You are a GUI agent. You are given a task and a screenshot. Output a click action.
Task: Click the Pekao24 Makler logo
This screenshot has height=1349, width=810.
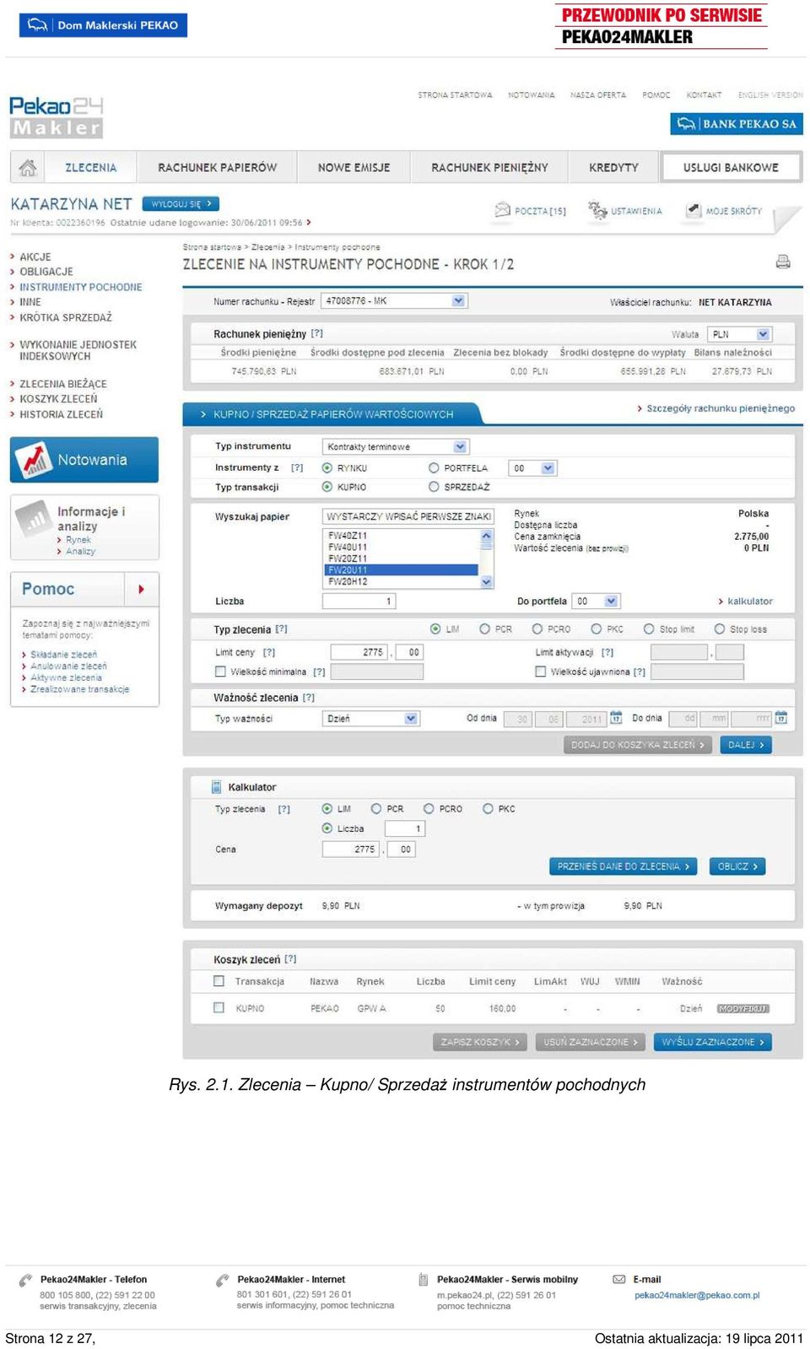(x=56, y=116)
